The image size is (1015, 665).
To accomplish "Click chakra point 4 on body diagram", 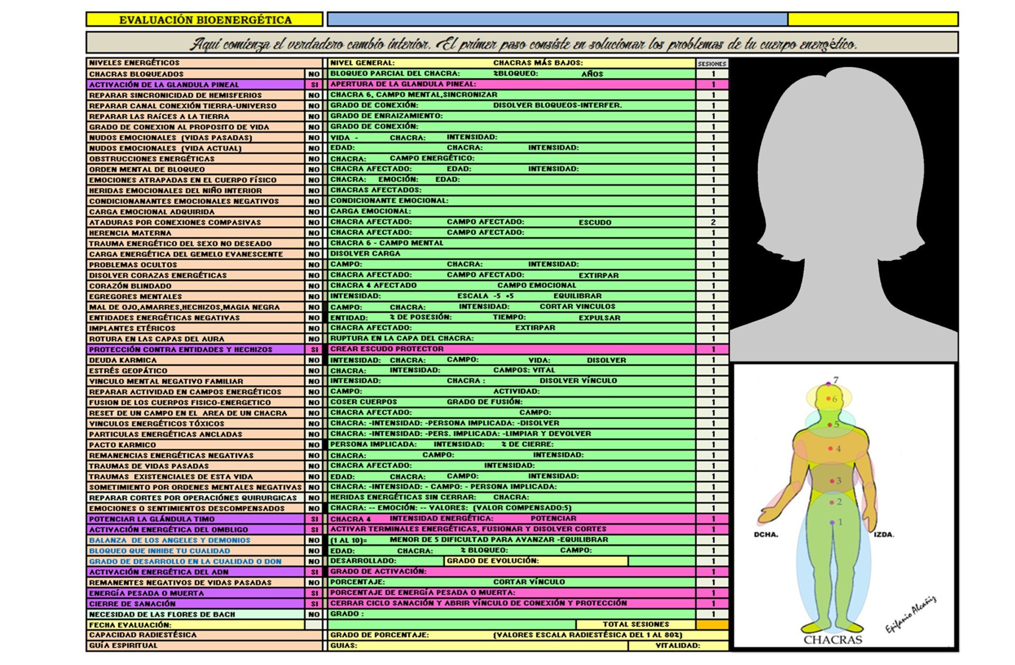I will [831, 448].
